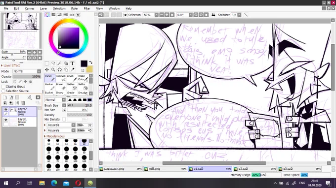Select the Eraser tool

pyautogui.click(x=61, y=87)
